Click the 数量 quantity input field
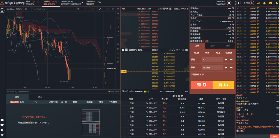This screenshot has height=138, width=279. coord(213,59)
